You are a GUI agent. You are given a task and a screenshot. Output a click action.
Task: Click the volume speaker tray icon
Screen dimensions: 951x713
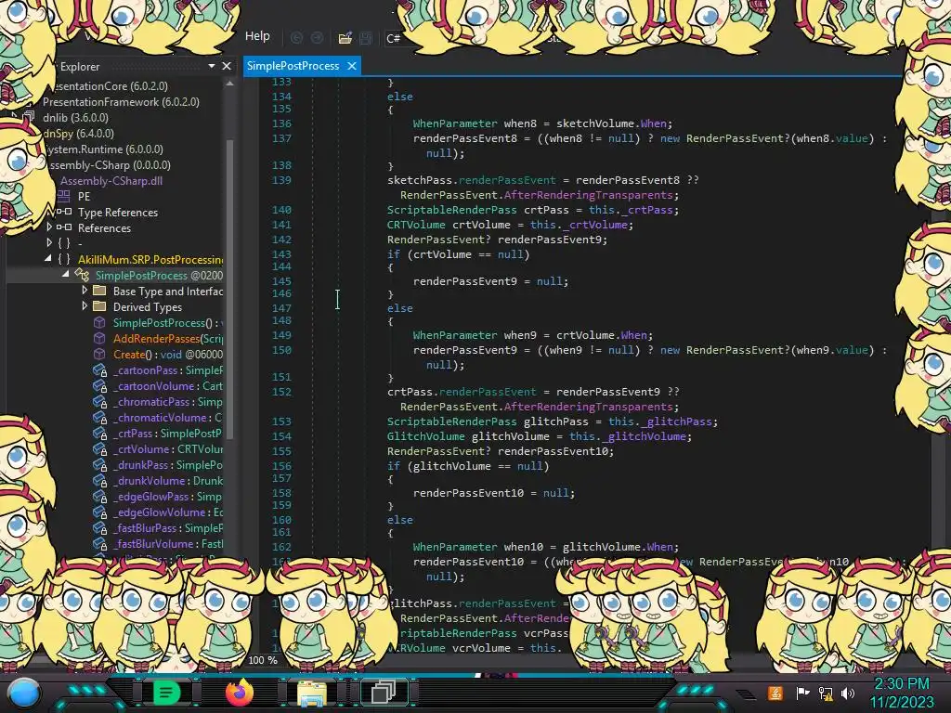[x=848, y=693]
